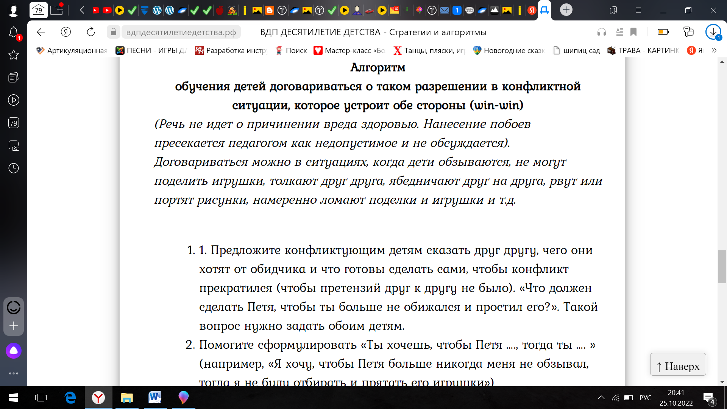Open File Explorer from the taskbar
This screenshot has width=727, height=409.
point(127,398)
